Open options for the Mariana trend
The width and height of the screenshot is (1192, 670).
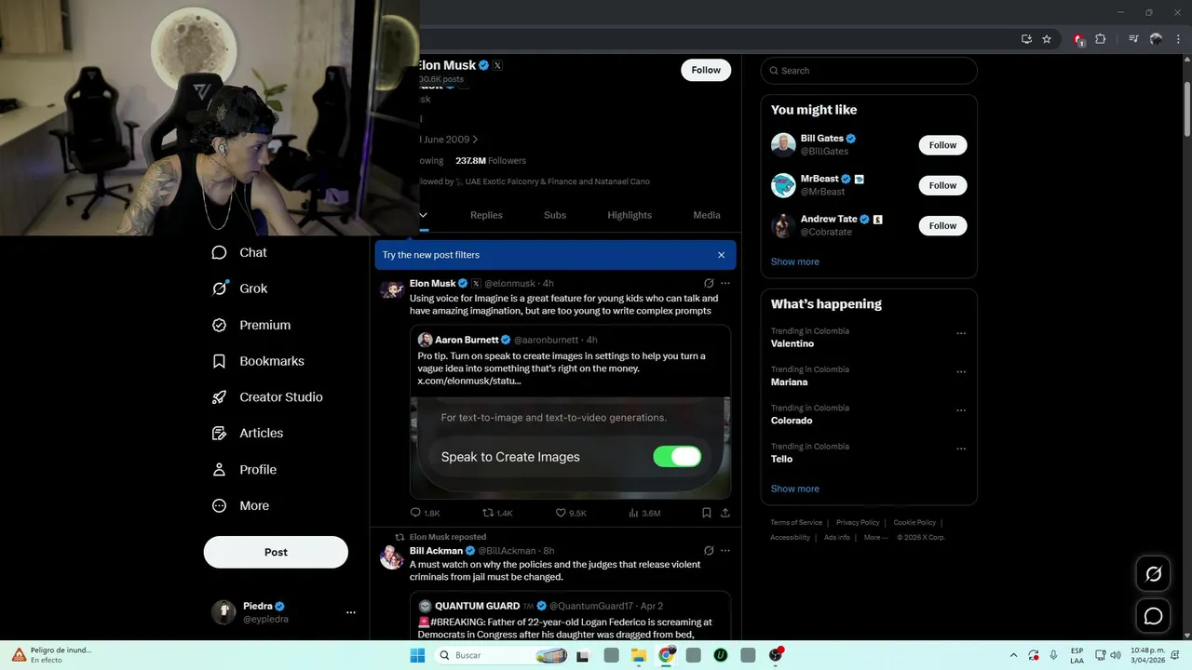[x=961, y=371]
